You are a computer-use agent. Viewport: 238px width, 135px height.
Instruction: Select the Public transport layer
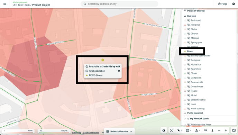(195, 113)
